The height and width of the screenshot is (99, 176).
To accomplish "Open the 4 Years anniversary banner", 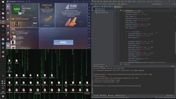I will pos(71,15).
